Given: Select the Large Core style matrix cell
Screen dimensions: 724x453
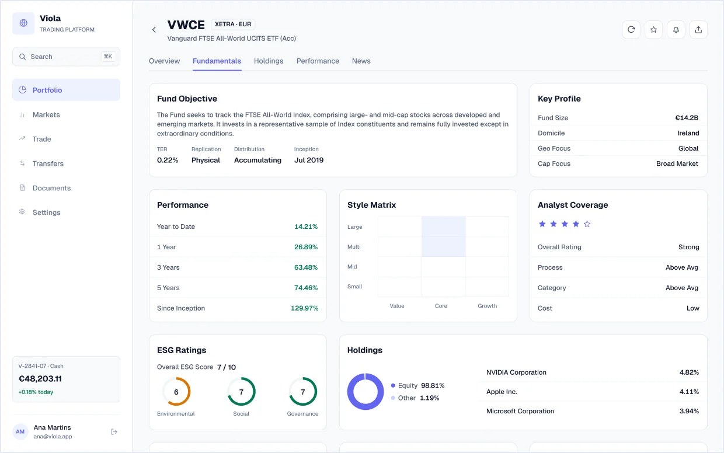Looking at the screenshot, I should (x=444, y=226).
